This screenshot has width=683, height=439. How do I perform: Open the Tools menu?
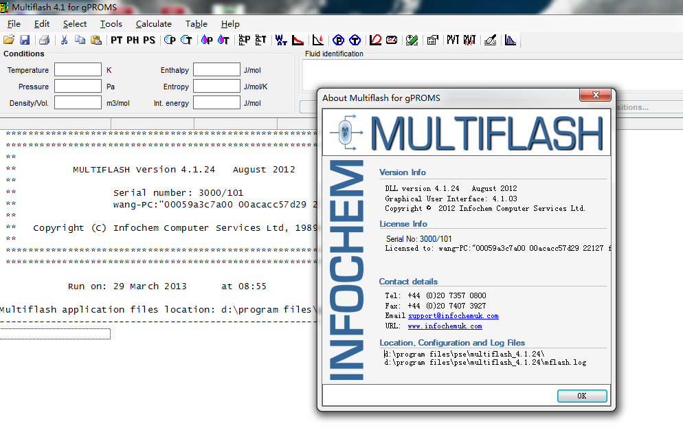[111, 24]
